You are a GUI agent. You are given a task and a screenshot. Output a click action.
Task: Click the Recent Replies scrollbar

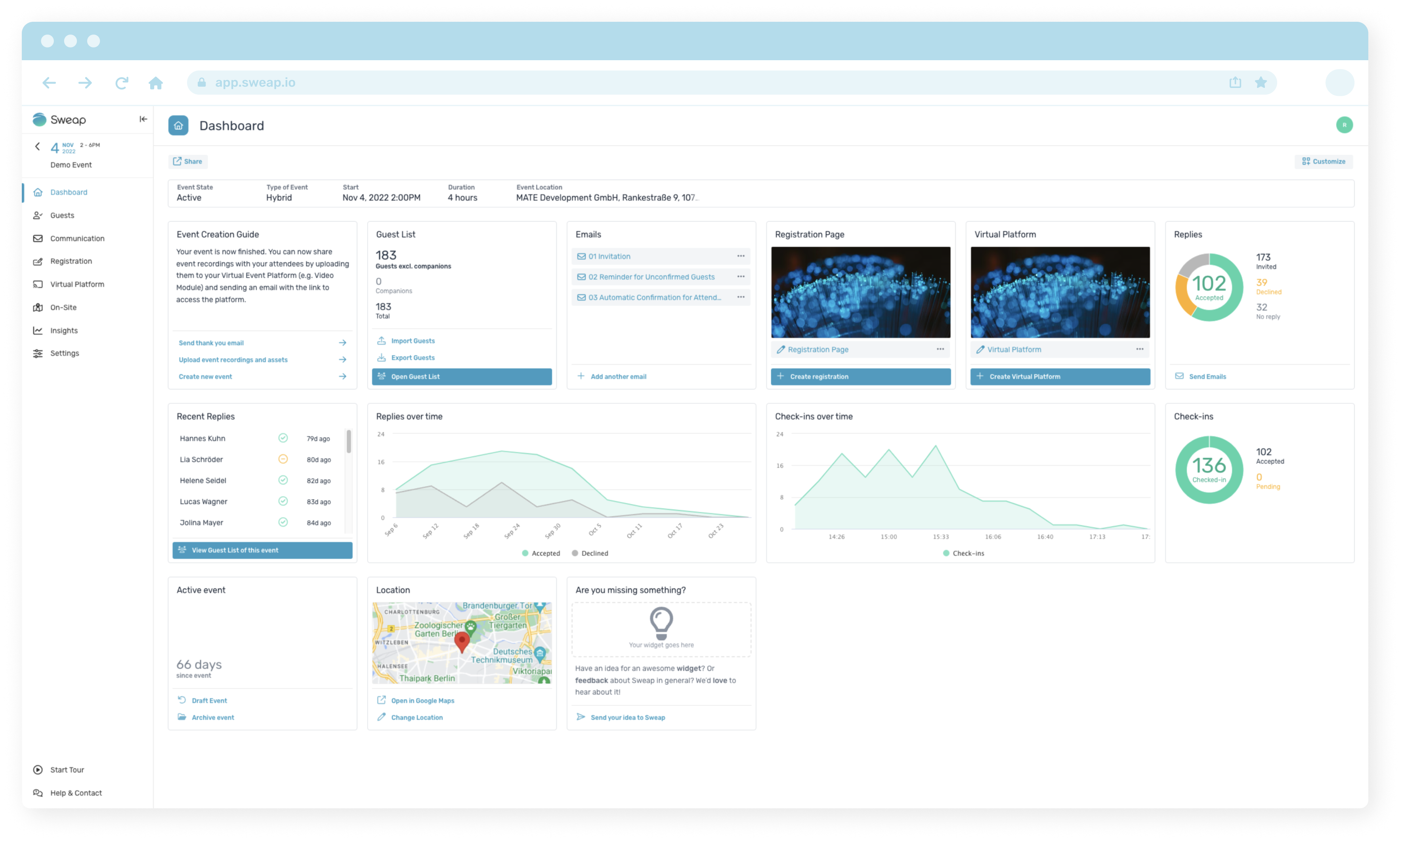(x=348, y=442)
